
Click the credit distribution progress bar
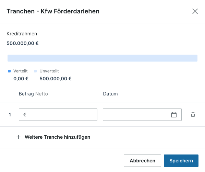point(102,58)
